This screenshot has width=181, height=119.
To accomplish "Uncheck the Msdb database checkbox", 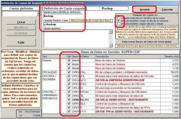I will [69, 64].
